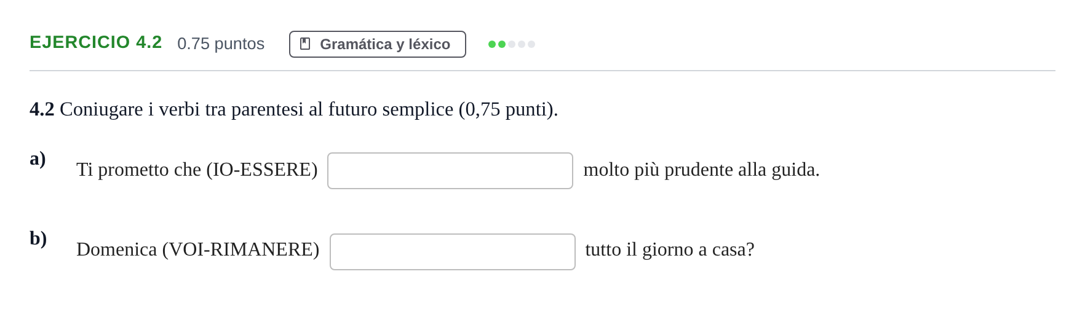1085x317 pixels.
Task: Click the (0,75 punti) text in the instructions
Action: click(x=508, y=109)
